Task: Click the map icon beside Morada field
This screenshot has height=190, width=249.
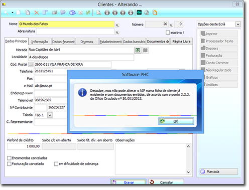Action: pos(145,50)
